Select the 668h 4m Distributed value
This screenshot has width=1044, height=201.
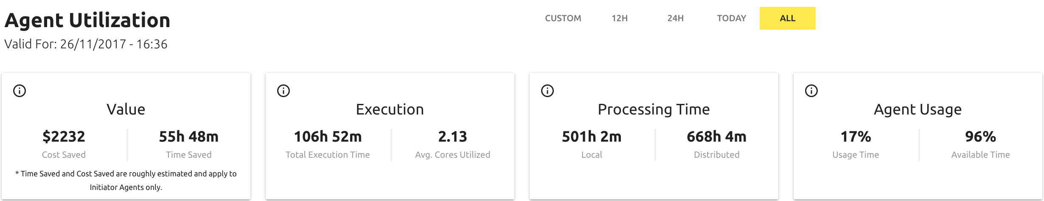pos(716,137)
